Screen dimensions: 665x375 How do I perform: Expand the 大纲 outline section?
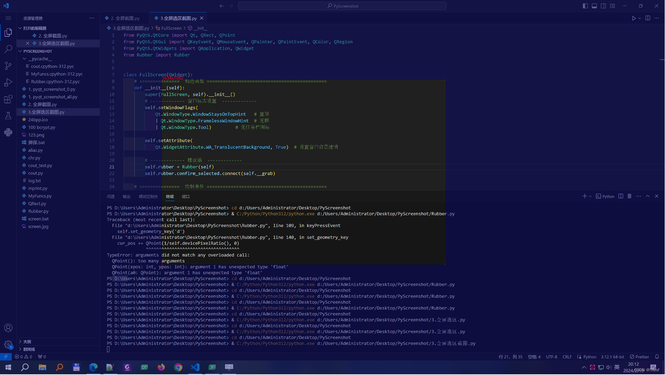point(20,342)
